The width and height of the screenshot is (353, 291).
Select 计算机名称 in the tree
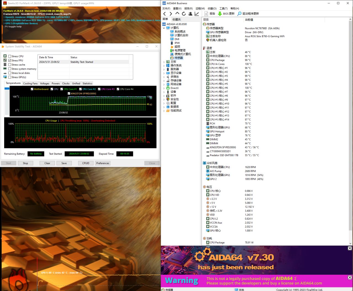[181, 35]
